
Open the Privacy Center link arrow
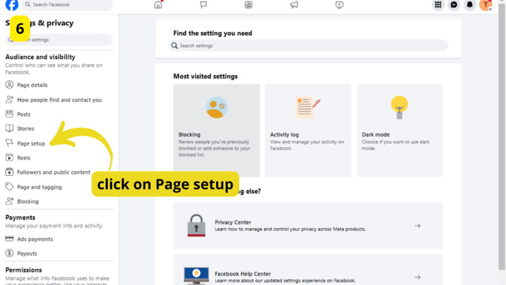tap(417, 226)
